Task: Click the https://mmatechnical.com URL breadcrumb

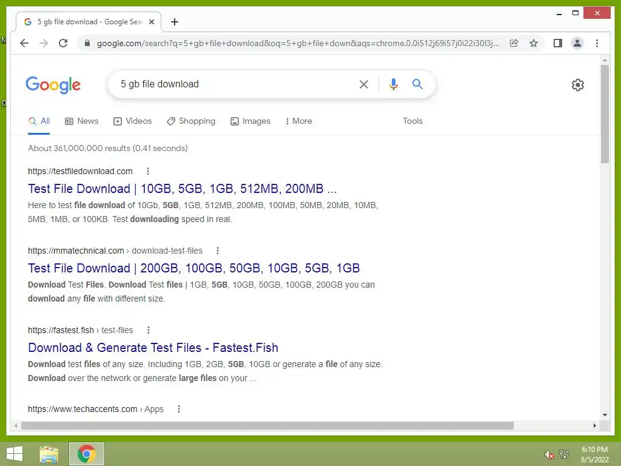Action: [115, 251]
